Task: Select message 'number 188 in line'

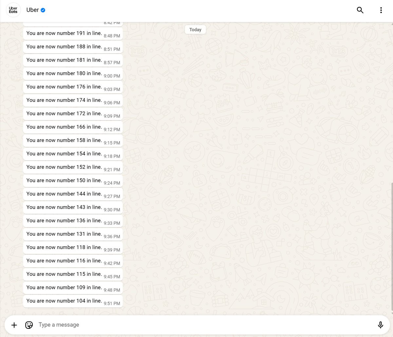Action: tap(73, 47)
